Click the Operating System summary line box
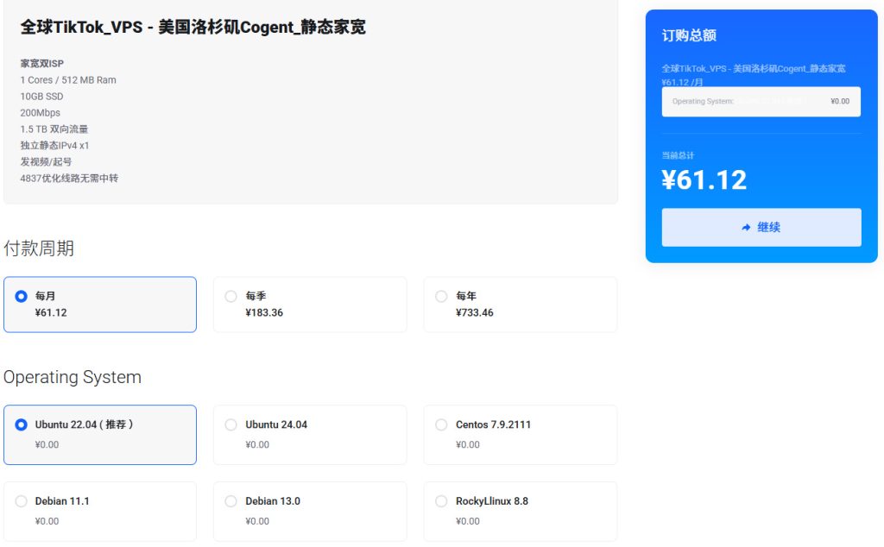Screen dimensions: 884x547 coord(761,102)
